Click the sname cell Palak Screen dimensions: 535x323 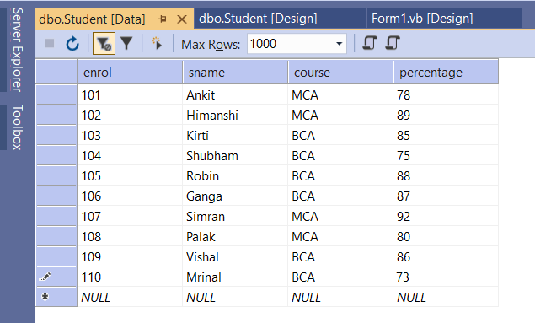(x=235, y=236)
